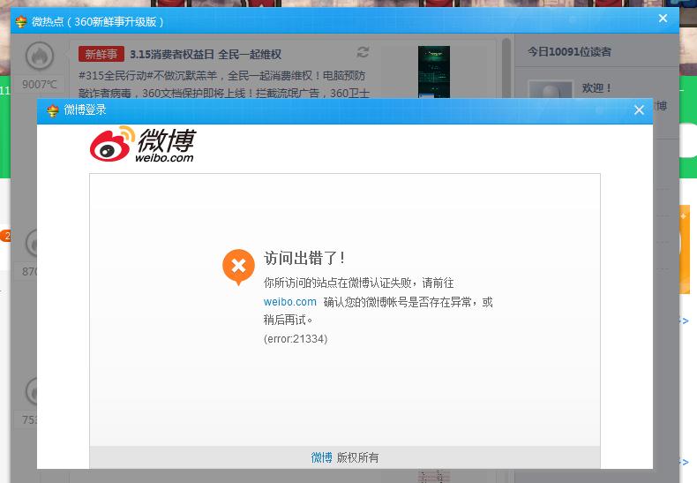
Task: Click the orange error X icon
Action: (x=239, y=267)
